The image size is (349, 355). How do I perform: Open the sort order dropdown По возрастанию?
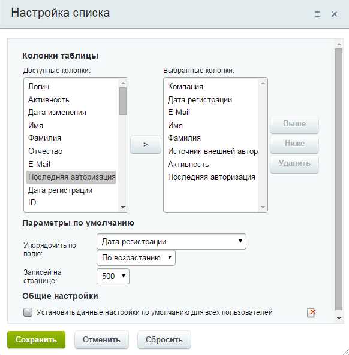(x=136, y=258)
